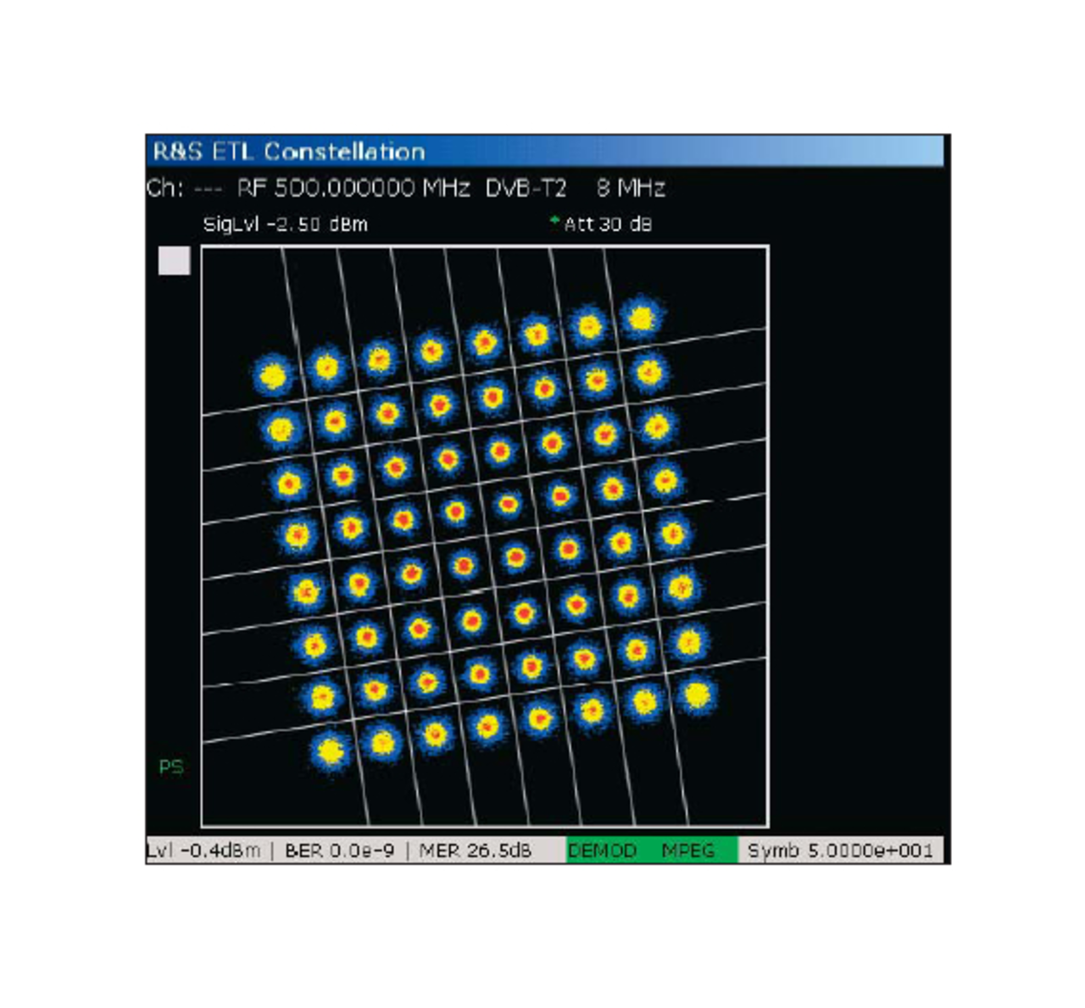Click the green PS indicator label

[171, 767]
